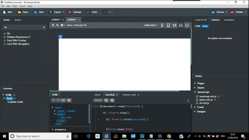This screenshot has height=140, width=249.
Task: Open the index.html page dropdown
Action: [151, 25]
